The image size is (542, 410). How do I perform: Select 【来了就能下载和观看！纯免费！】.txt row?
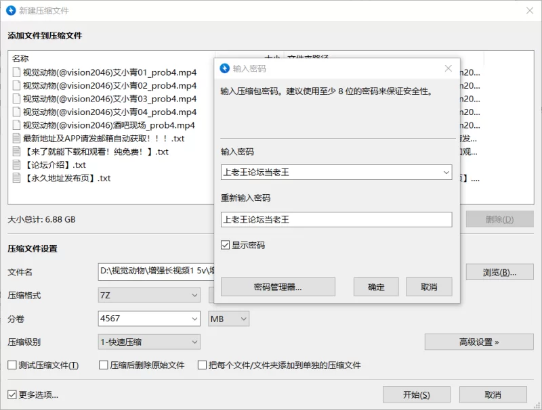[x=96, y=152]
